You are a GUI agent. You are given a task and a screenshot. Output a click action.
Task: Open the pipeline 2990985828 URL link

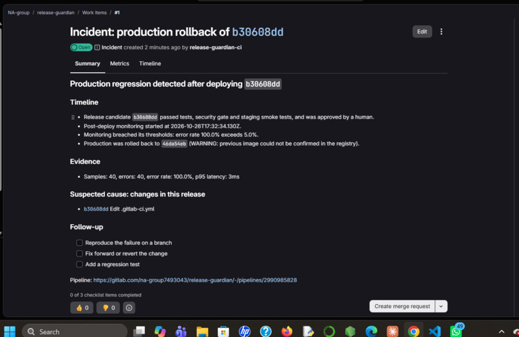[195, 280]
